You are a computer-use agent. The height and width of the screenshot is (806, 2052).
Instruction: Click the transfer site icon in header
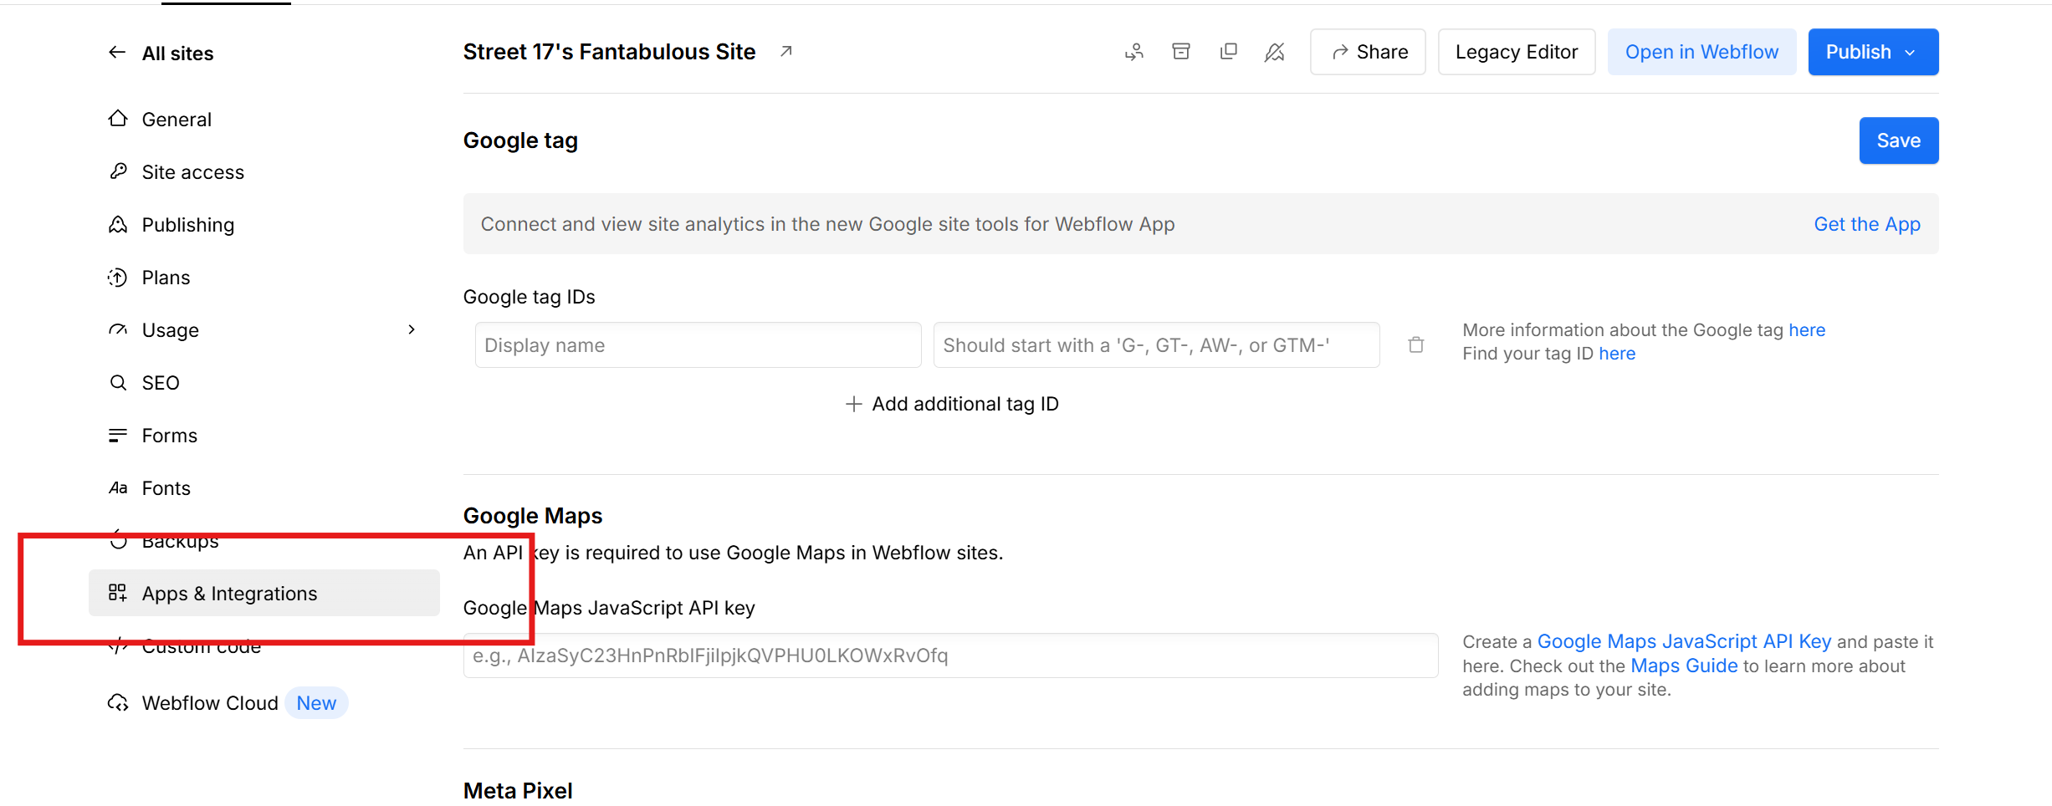pos(1134,52)
